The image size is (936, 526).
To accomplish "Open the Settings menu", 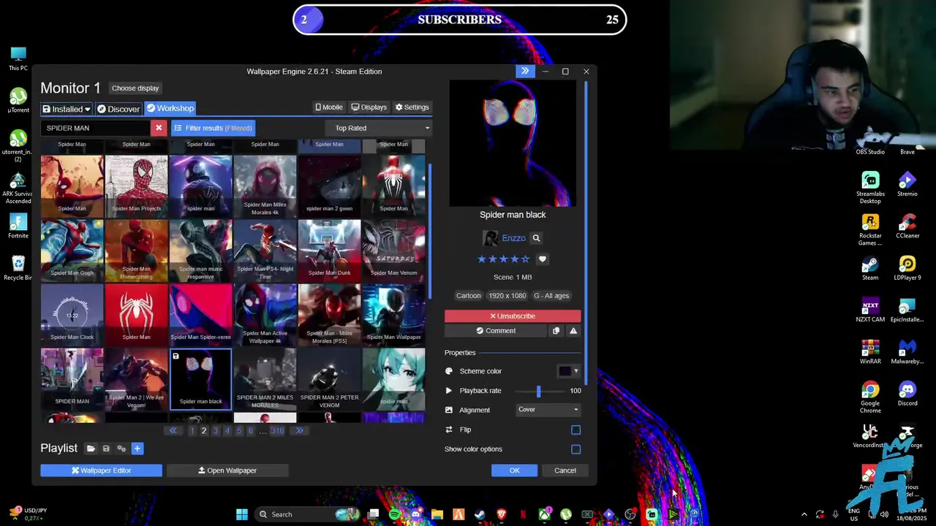I will tap(412, 107).
